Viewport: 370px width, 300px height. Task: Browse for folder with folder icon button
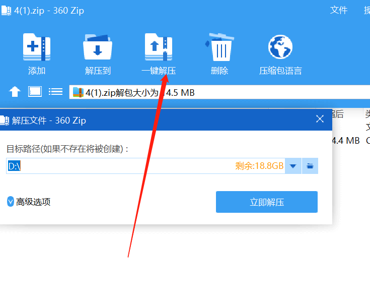[x=310, y=166]
